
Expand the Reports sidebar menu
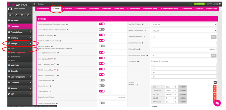20,88
